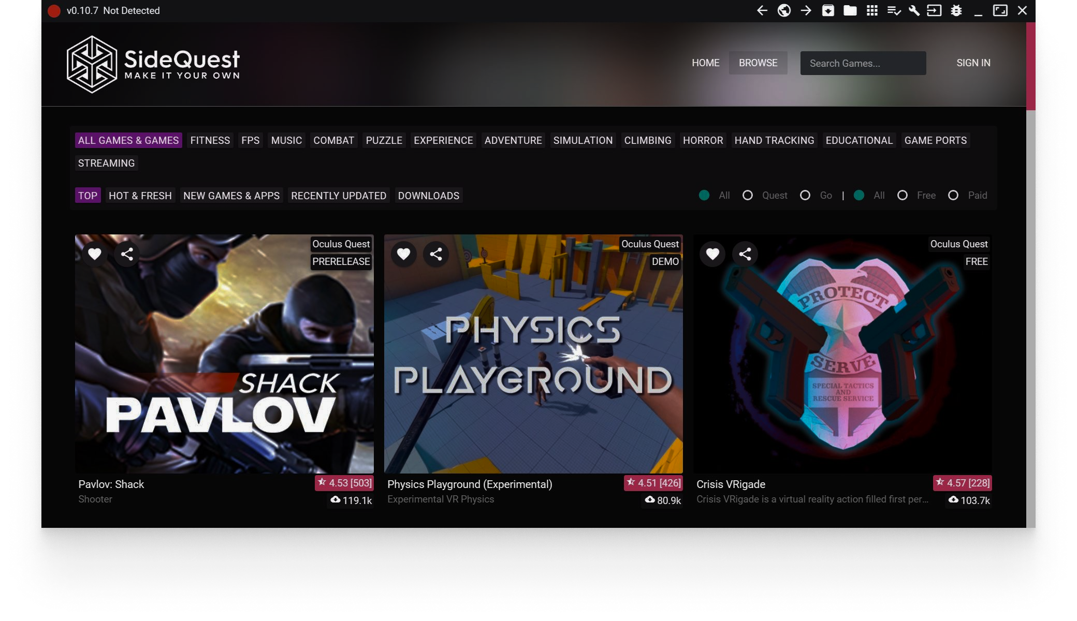Select the Go device radio button
This screenshot has width=1077, height=621.
coord(805,195)
